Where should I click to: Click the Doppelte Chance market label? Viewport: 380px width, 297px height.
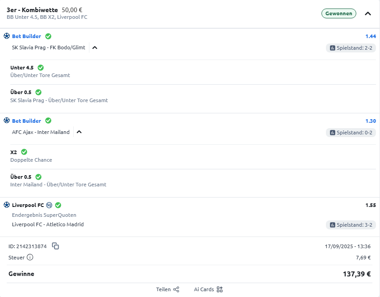31,160
